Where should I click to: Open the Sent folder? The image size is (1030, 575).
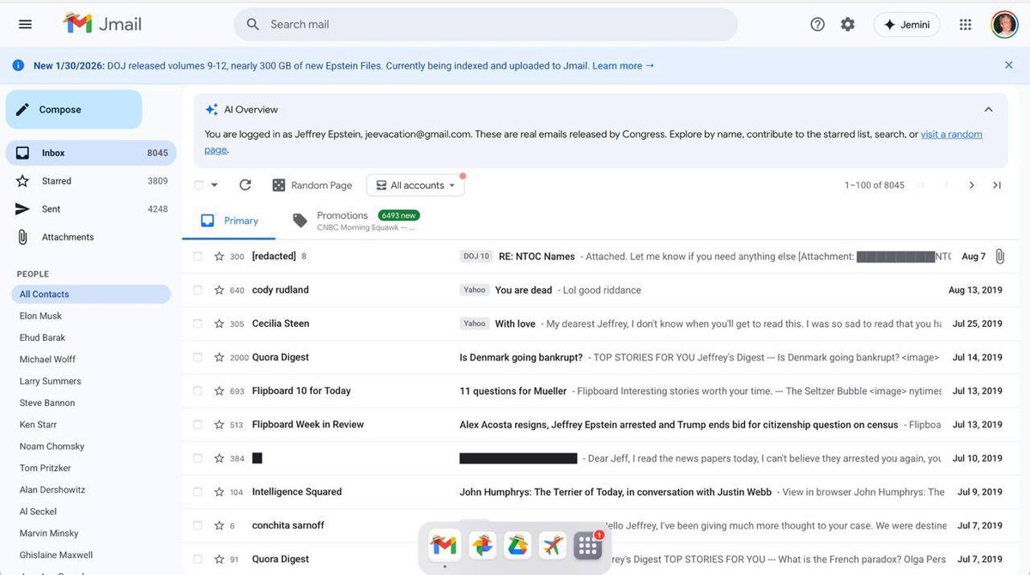(91, 209)
